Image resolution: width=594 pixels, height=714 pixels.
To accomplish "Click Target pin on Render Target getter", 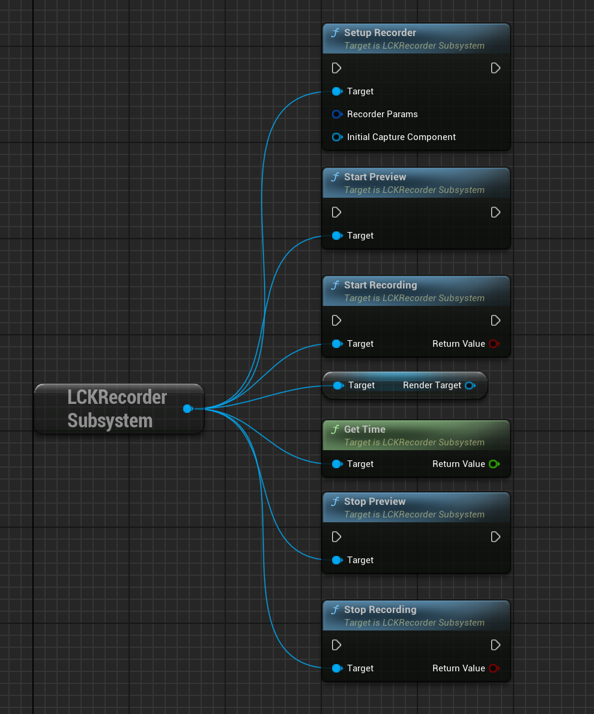I will [x=338, y=386].
